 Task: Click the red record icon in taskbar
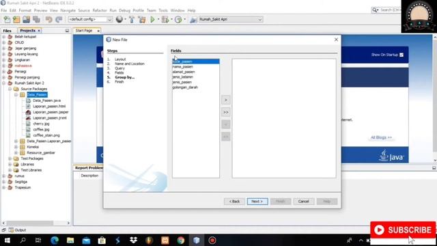212,240
